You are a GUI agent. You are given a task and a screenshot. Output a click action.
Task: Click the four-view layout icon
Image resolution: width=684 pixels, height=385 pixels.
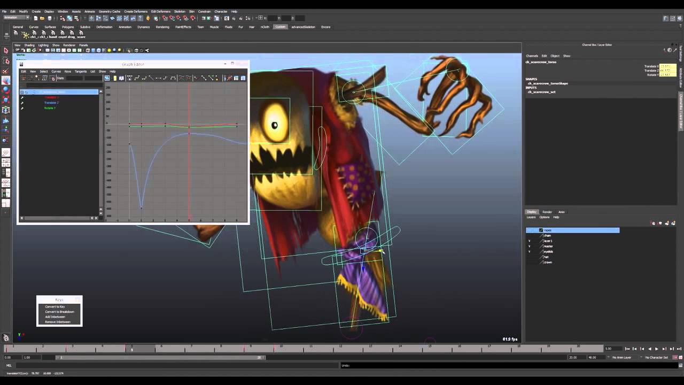6,163
